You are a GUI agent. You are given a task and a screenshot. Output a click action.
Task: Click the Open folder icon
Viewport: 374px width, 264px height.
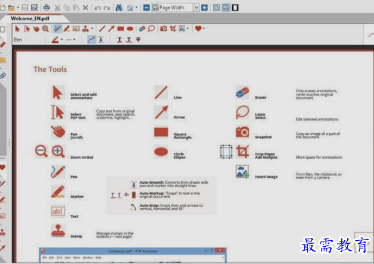(x=11, y=8)
